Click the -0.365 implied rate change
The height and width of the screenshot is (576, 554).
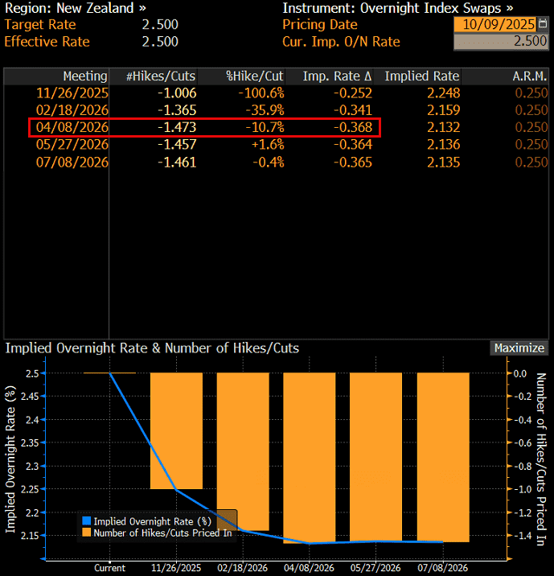[x=353, y=163]
